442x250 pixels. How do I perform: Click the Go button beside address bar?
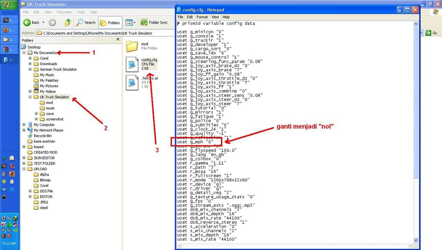(432, 33)
